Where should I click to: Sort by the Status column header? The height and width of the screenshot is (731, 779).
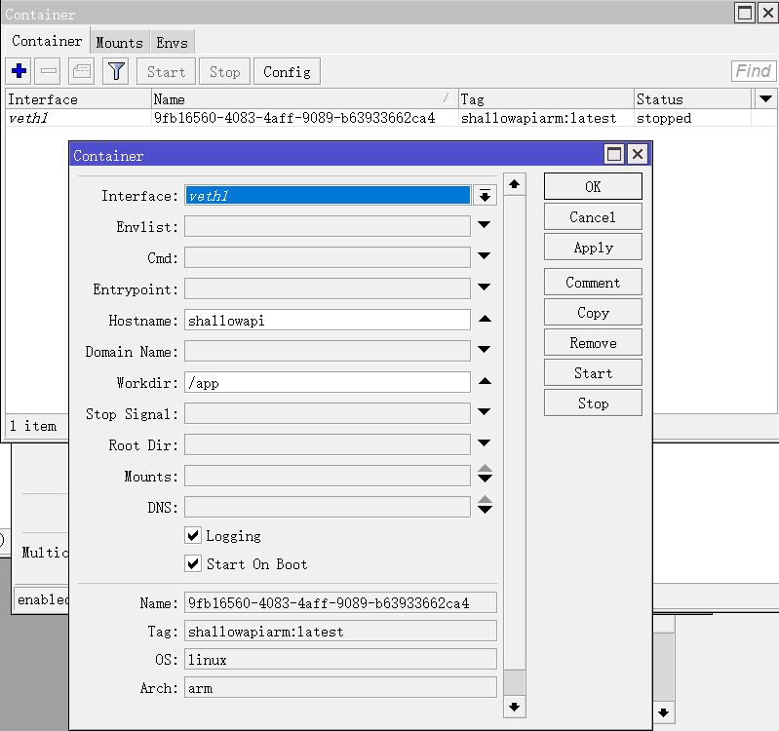coord(693,98)
